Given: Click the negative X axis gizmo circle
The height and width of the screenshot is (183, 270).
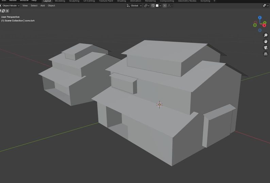Looking at the screenshot, I should (x=255, y=22).
